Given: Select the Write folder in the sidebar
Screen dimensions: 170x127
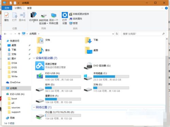Looking at the screenshot, I should [13, 77].
